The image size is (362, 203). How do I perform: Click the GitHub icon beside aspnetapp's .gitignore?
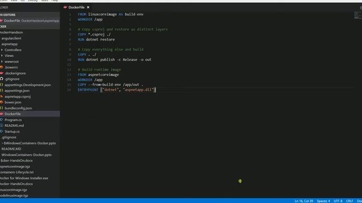coord(1,79)
